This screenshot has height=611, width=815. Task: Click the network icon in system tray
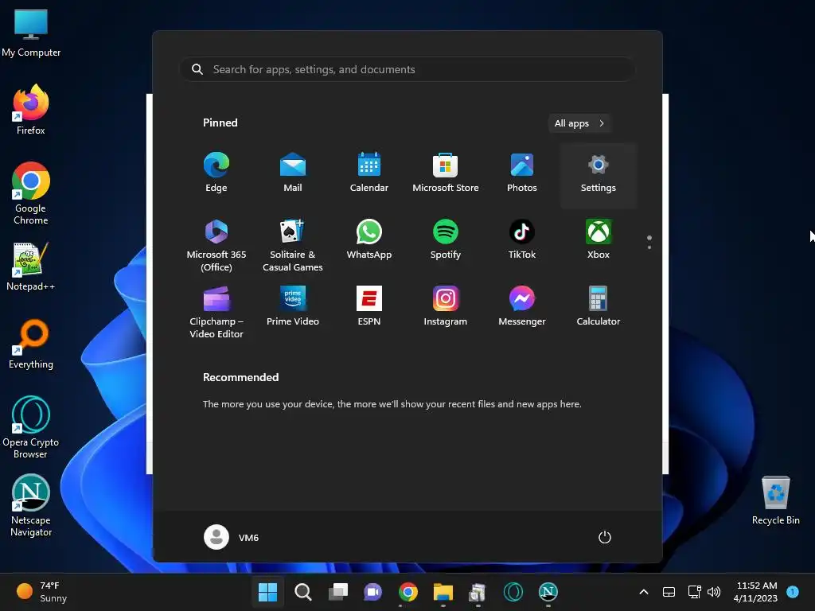694,592
